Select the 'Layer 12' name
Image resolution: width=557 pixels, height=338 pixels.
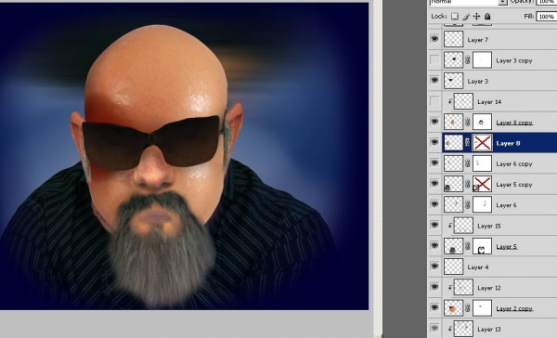489,288
